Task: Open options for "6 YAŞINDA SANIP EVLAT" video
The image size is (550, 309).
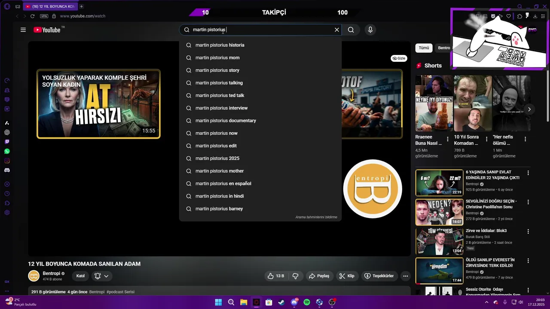Action: click(528, 173)
